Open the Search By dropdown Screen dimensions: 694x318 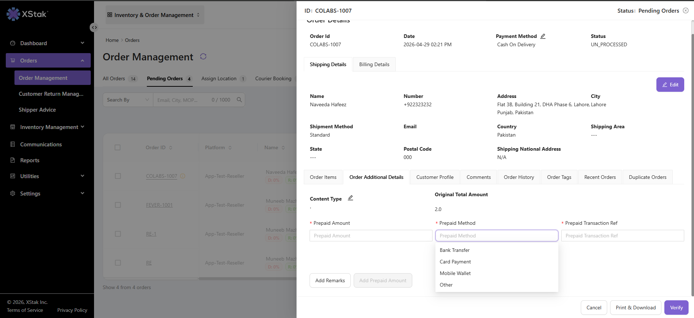point(128,100)
